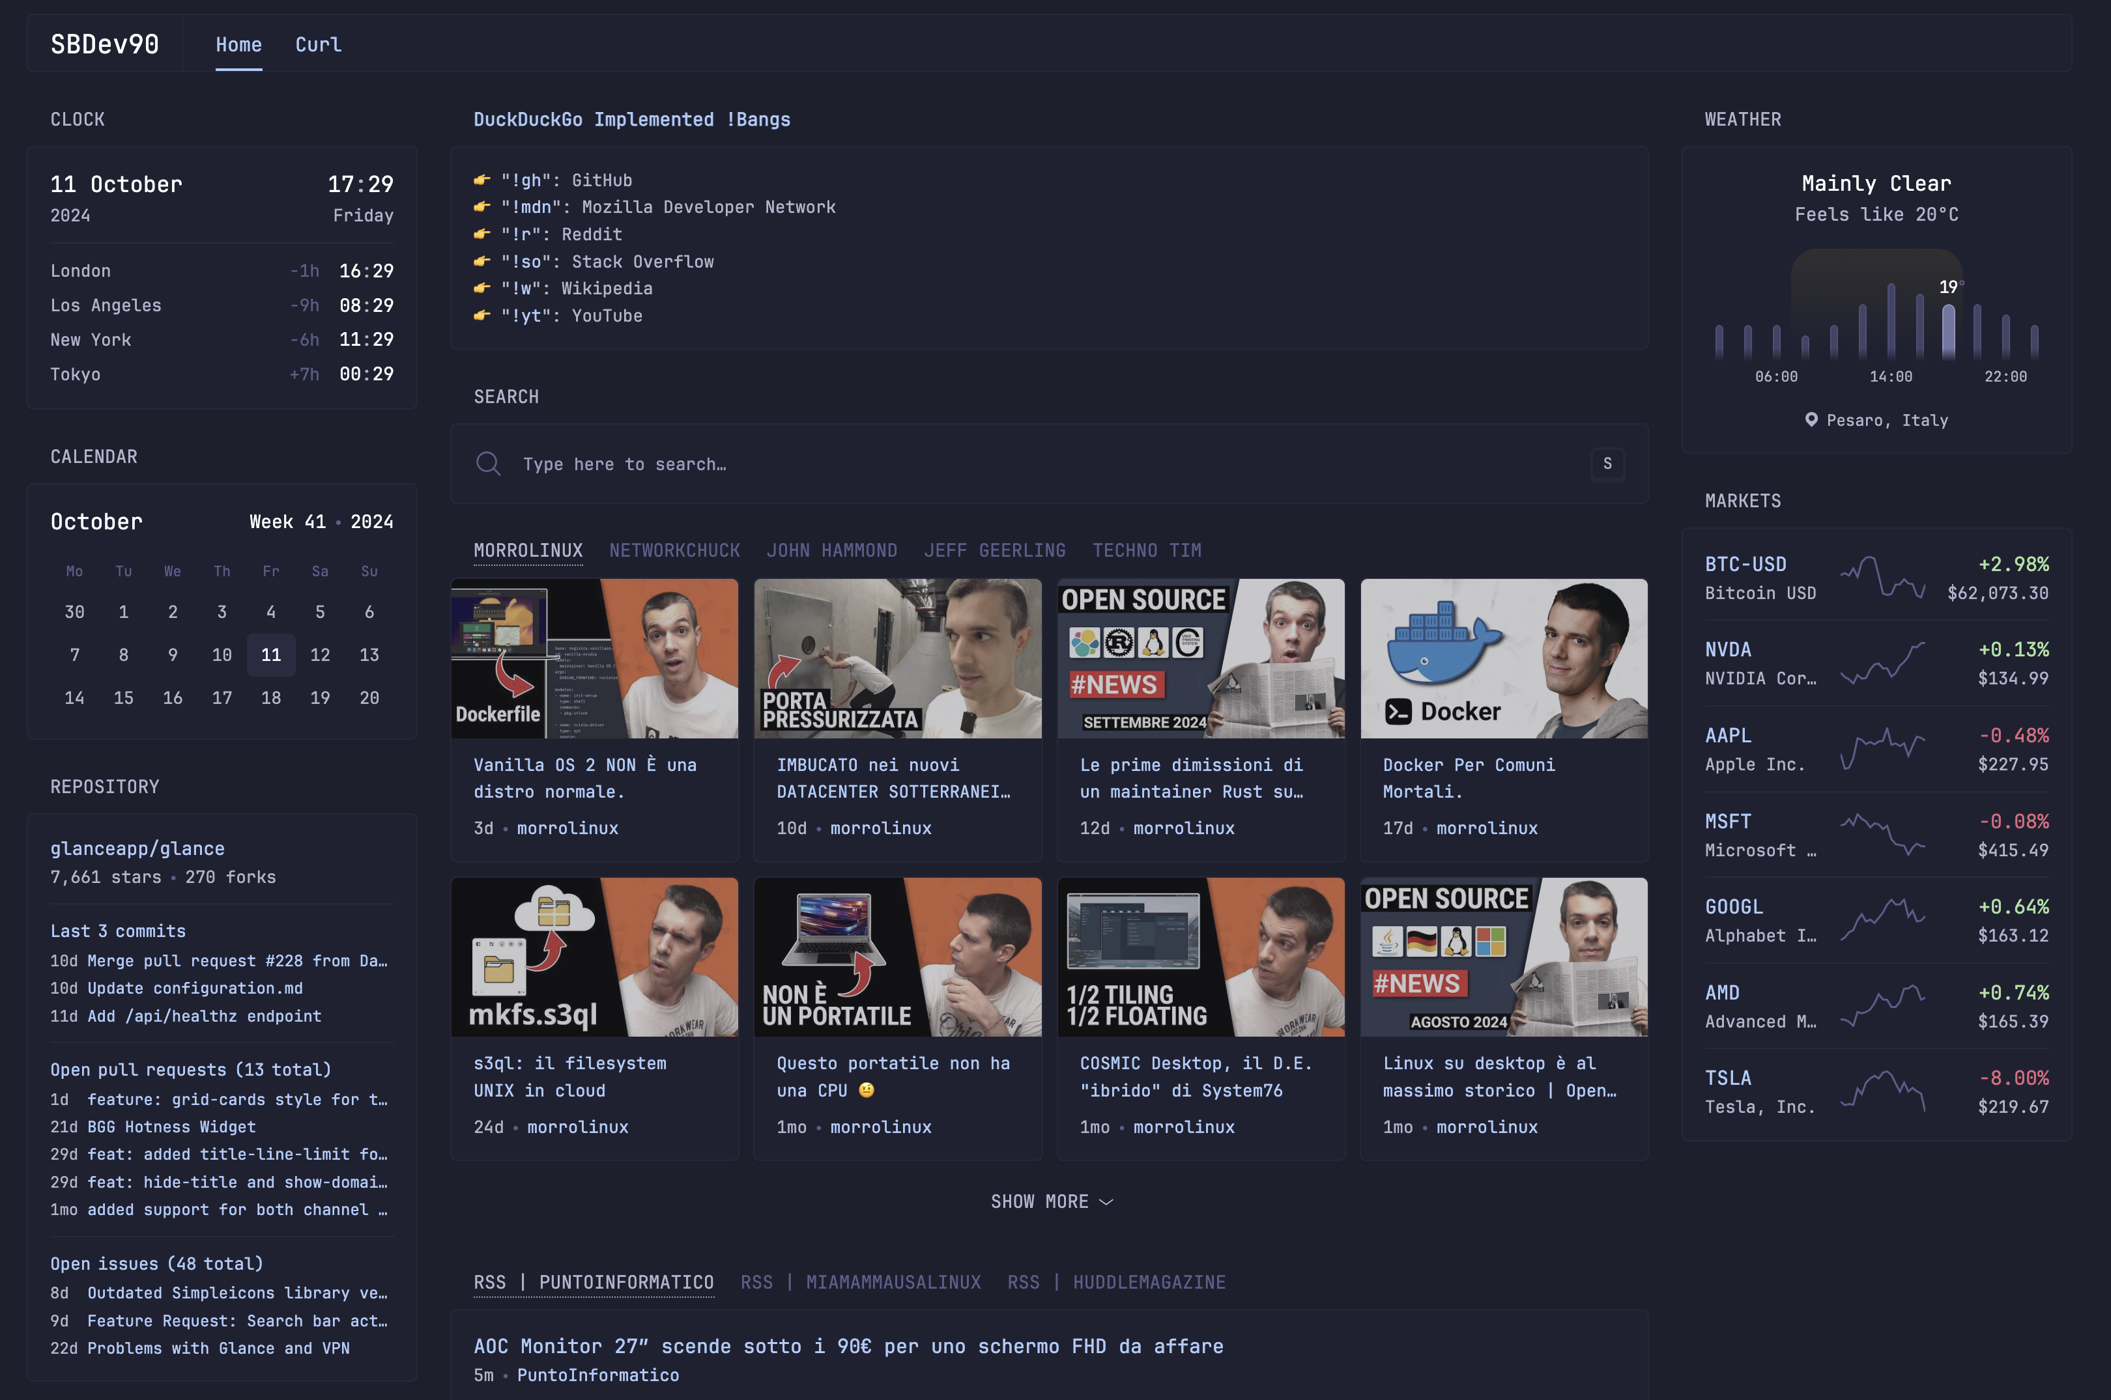Open the AOC Monitor 27" article link
2111x1400 pixels.
848,1345
